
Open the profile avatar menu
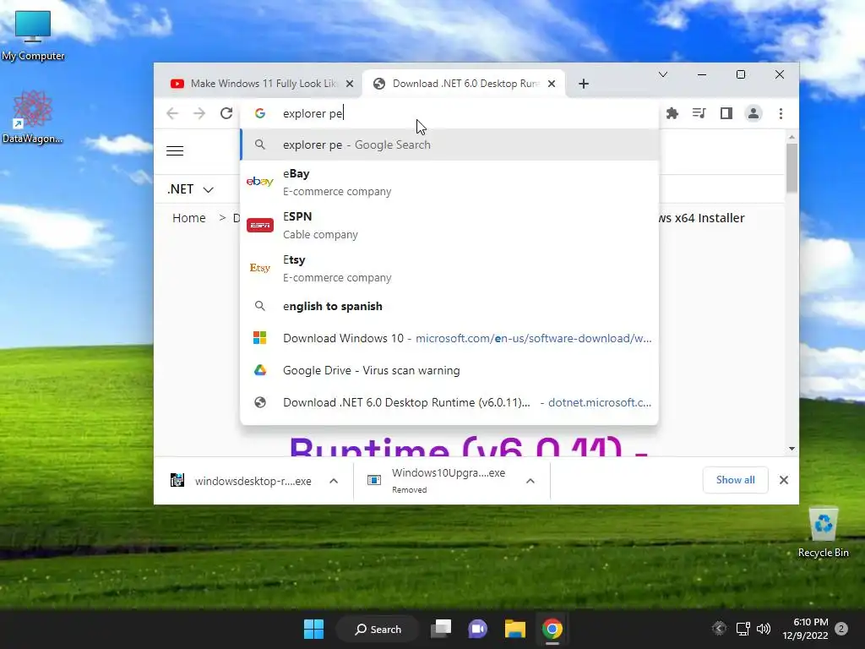pyautogui.click(x=753, y=113)
